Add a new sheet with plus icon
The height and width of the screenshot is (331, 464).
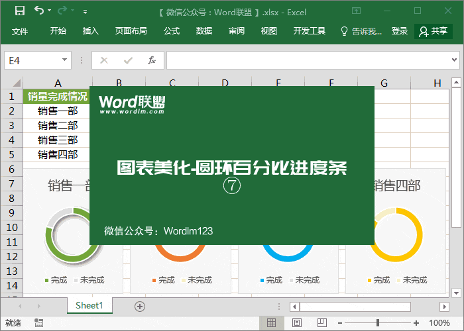coord(139,306)
